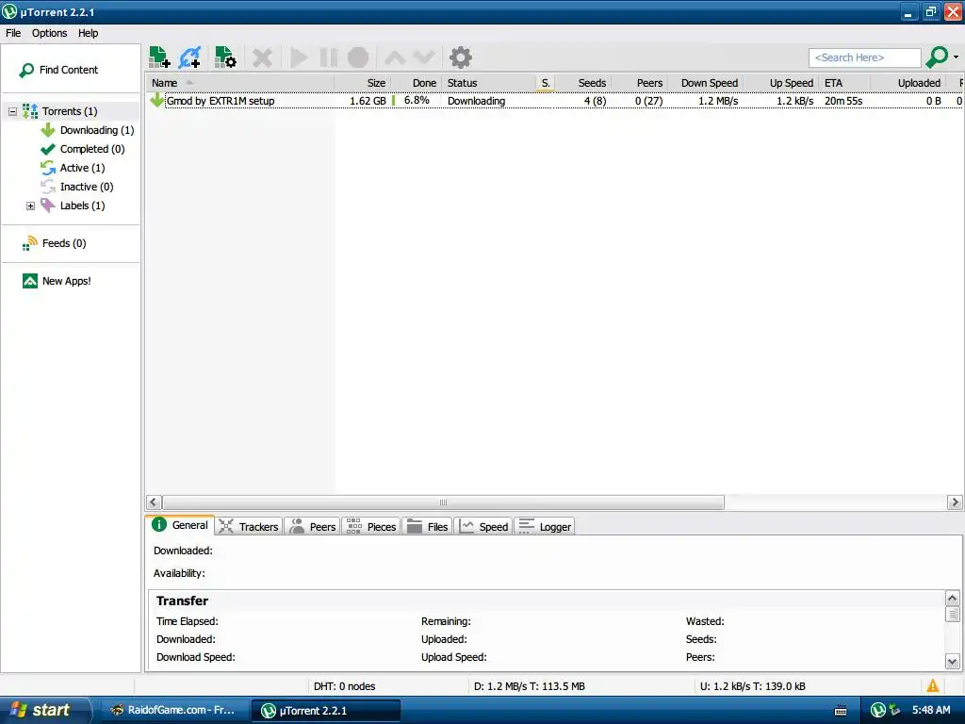This screenshot has width=965, height=724.
Task: Open the File menu
Action: point(13,33)
